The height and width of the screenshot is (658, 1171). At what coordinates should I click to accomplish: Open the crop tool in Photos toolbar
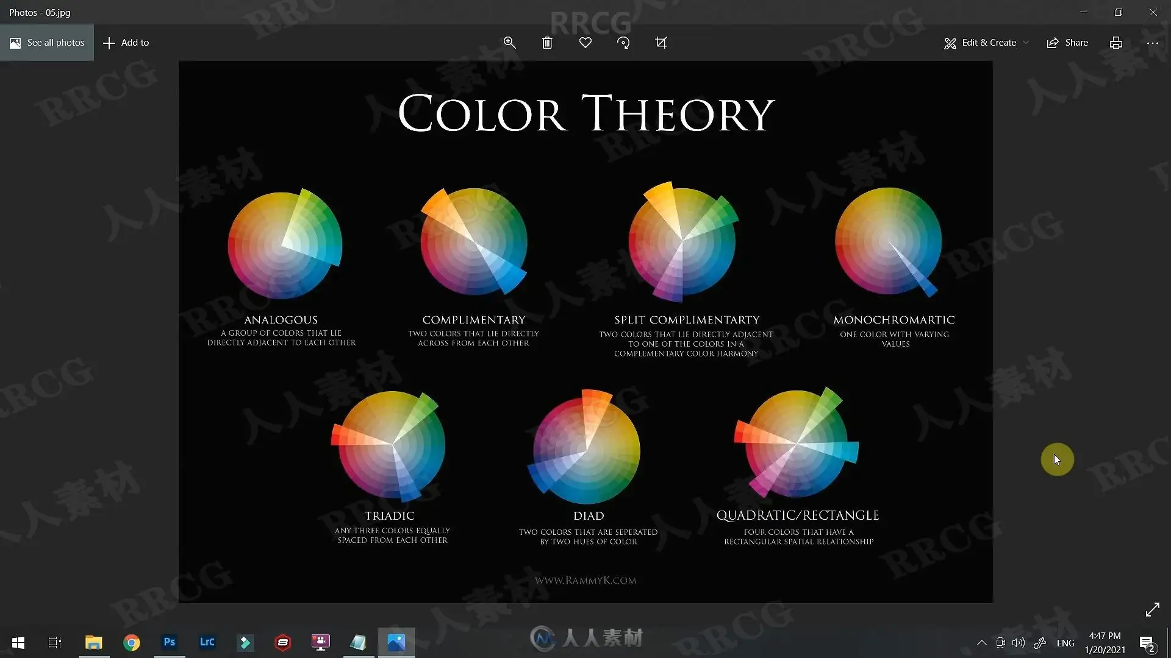pyautogui.click(x=661, y=43)
